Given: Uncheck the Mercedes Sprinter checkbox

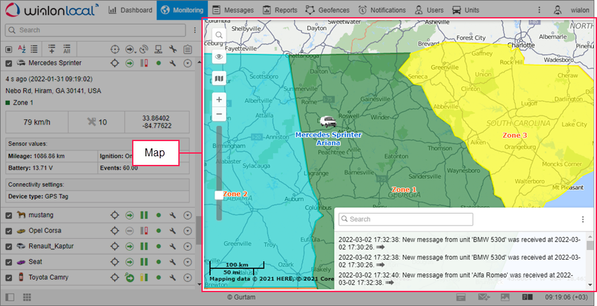Looking at the screenshot, I should [9, 63].
